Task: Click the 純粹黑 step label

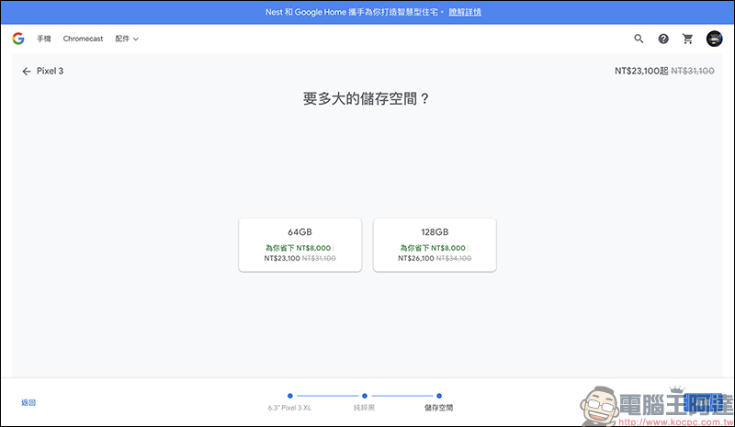Action: click(x=364, y=408)
